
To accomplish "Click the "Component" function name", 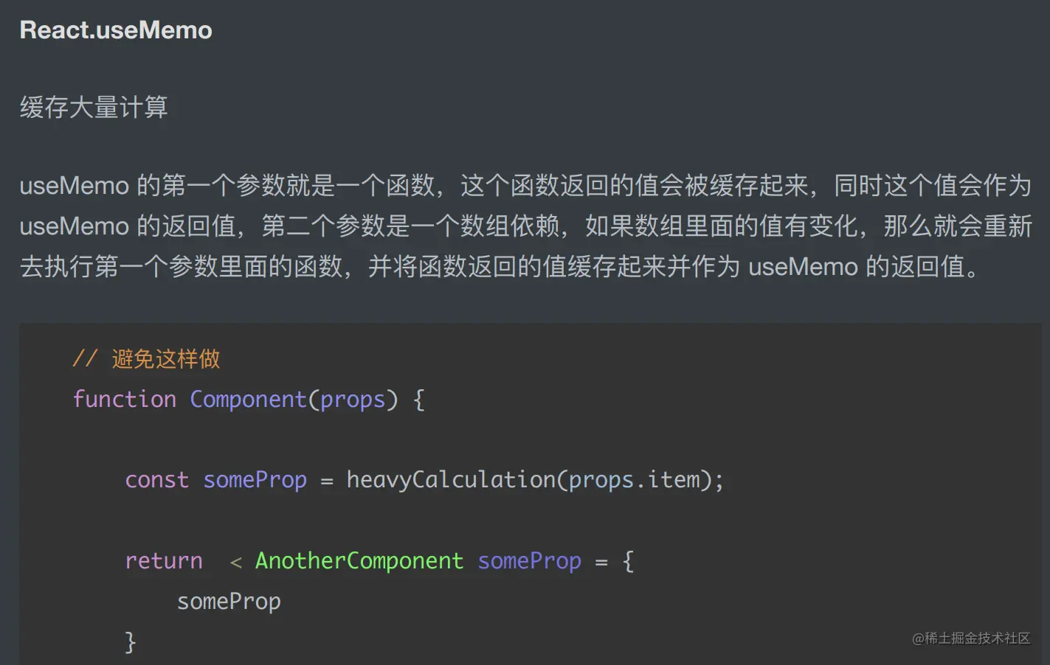I will [x=248, y=400].
